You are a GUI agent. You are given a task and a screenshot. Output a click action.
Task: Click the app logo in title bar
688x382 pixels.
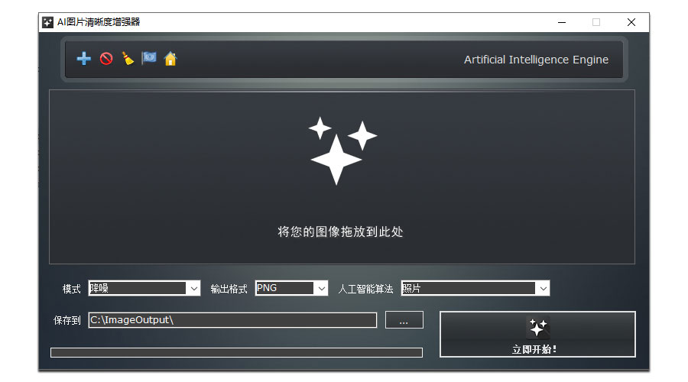click(x=47, y=22)
